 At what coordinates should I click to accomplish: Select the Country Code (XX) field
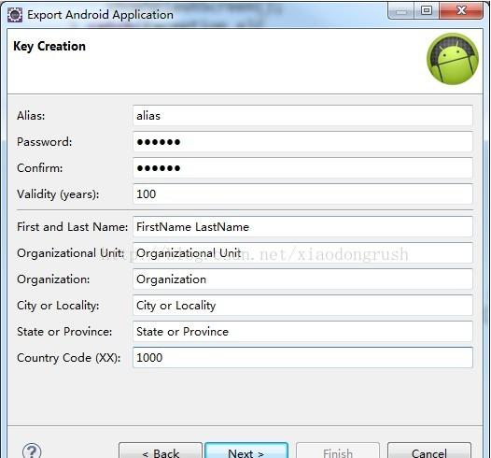(302, 357)
